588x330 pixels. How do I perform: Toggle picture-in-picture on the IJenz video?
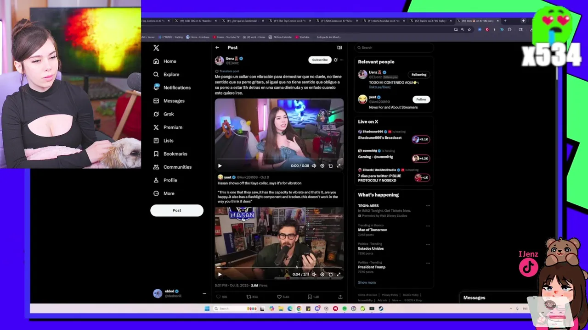pyautogui.click(x=330, y=166)
